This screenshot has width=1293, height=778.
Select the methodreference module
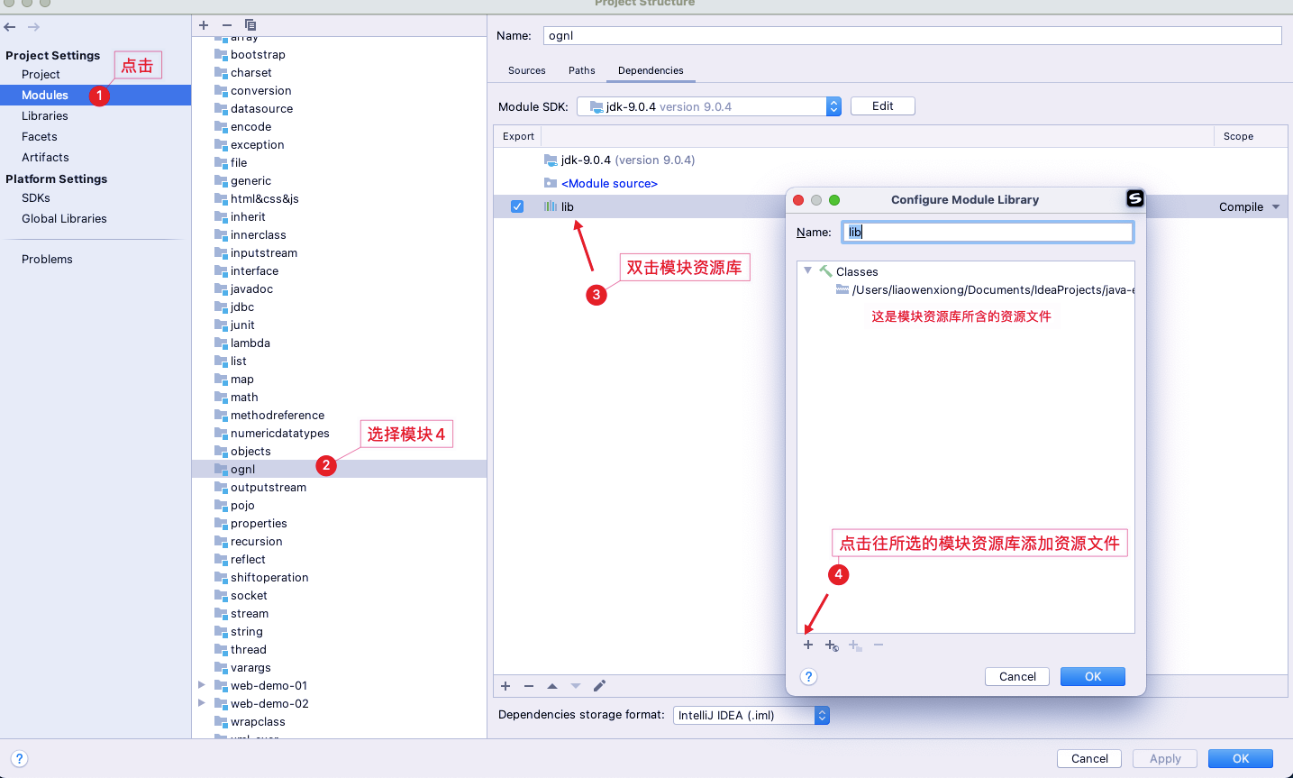point(278,415)
